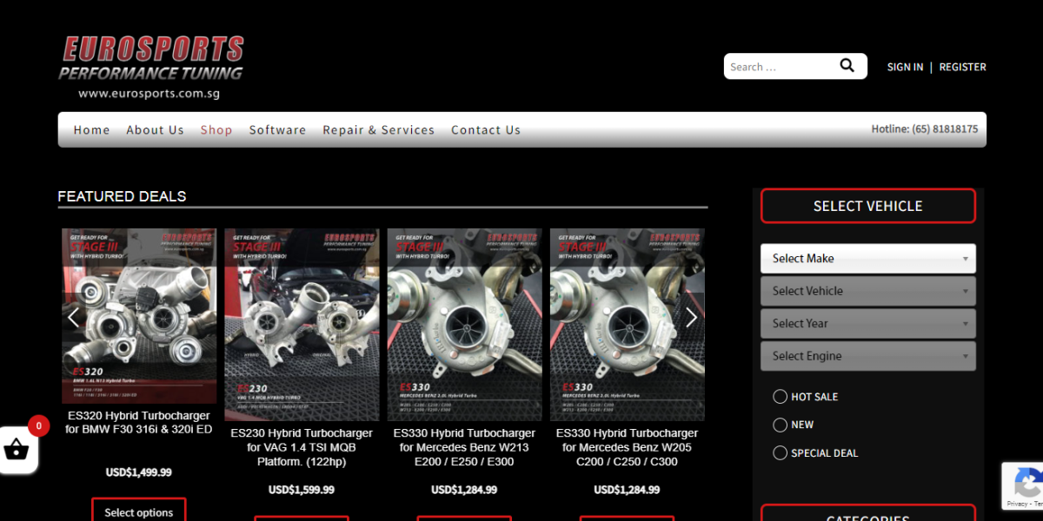The width and height of the screenshot is (1043, 521).
Task: Open the Repair & Services menu
Action: click(x=378, y=130)
